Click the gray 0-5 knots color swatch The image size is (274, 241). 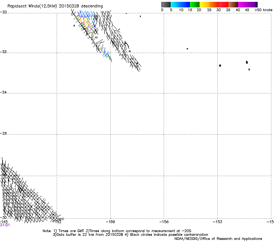(166, 4)
